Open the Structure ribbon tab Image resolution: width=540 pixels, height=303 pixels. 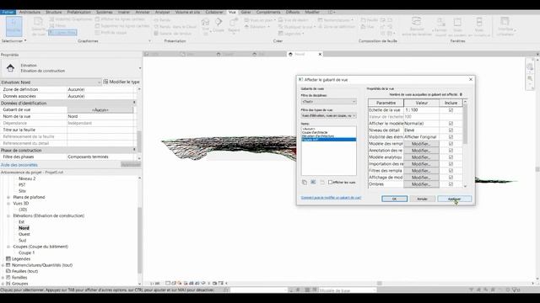pos(54,12)
